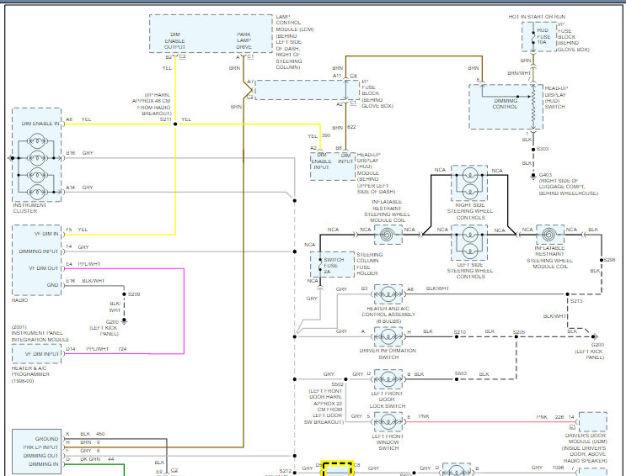
Task: Click the G403 ground point symbol
Action: (x=532, y=176)
